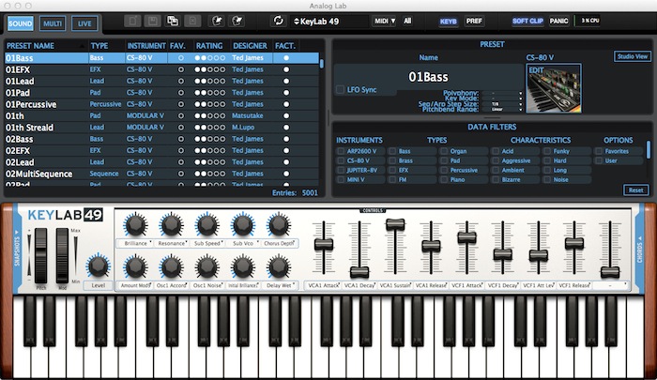Click the Sub Speed knob
The image size is (657, 380).
(x=207, y=224)
